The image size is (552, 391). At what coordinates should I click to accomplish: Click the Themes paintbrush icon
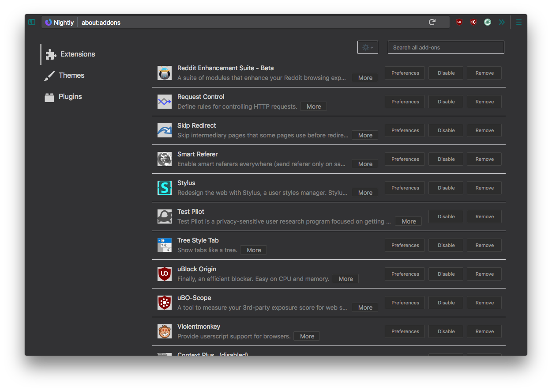(49, 76)
